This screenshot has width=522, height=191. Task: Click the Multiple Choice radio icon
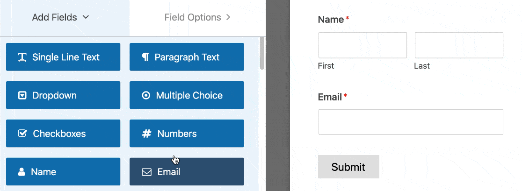pyautogui.click(x=146, y=96)
